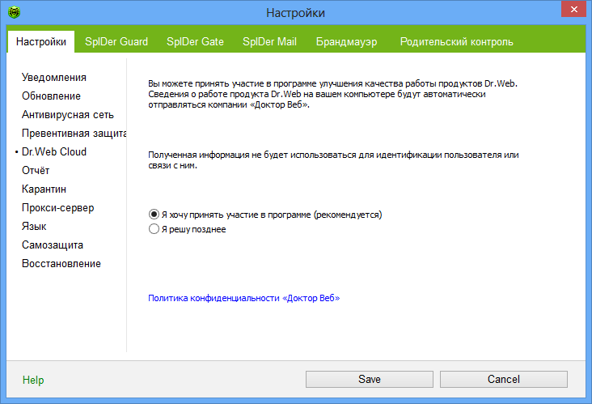Open Политика конфиденциальности «Доктор Веб» link

[244, 298]
